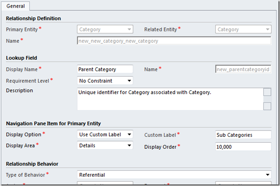Click the Requirement Level dropdown arrow

click(x=130, y=81)
